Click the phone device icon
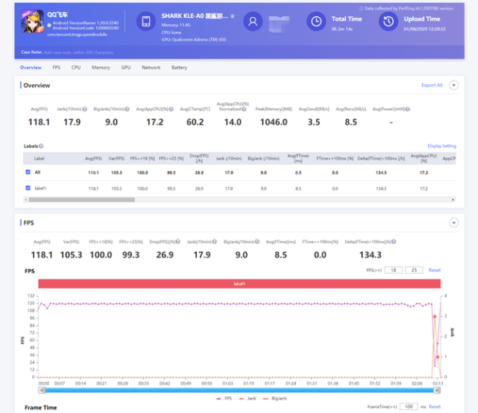The width and height of the screenshot is (478, 413). click(146, 22)
